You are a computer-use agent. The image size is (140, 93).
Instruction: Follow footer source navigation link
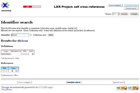tap(25, 82)
